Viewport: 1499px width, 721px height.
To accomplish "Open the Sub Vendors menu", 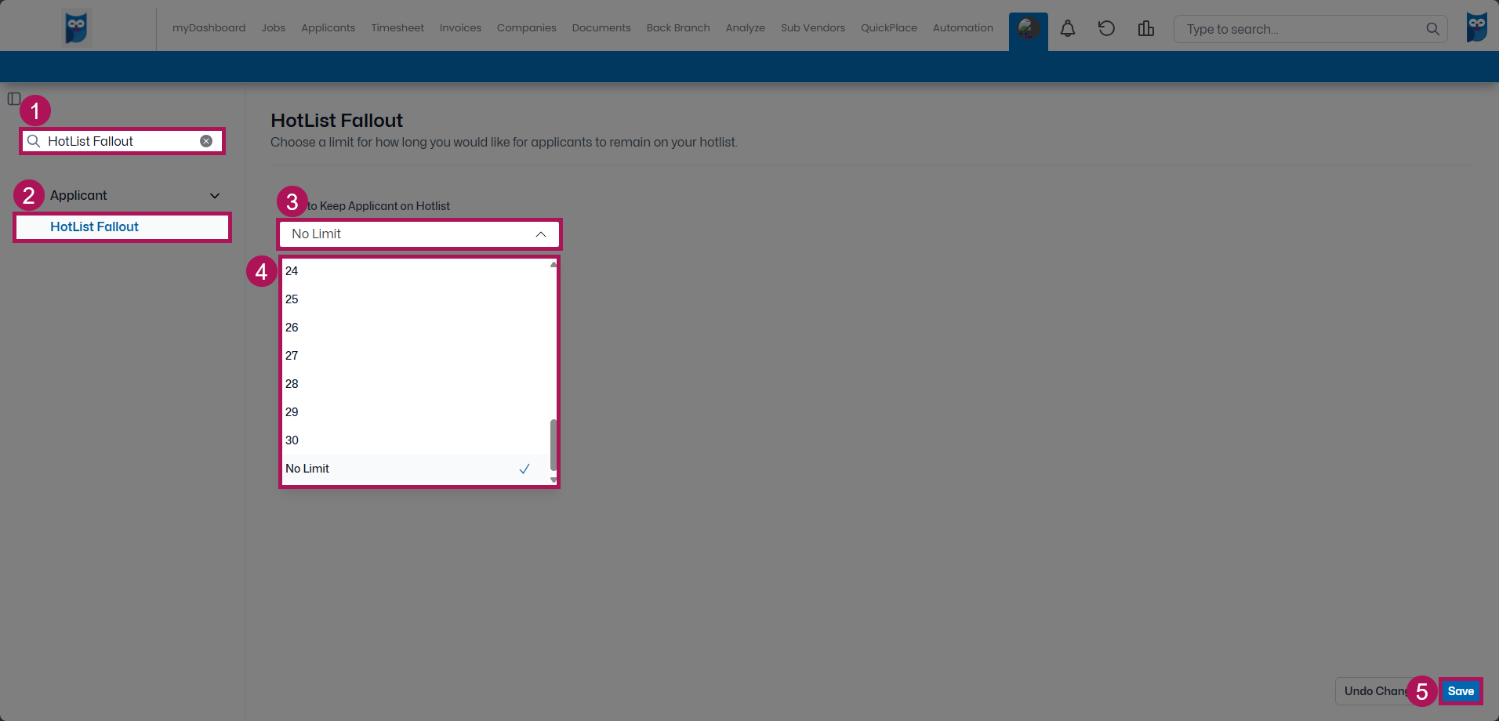I will [813, 28].
